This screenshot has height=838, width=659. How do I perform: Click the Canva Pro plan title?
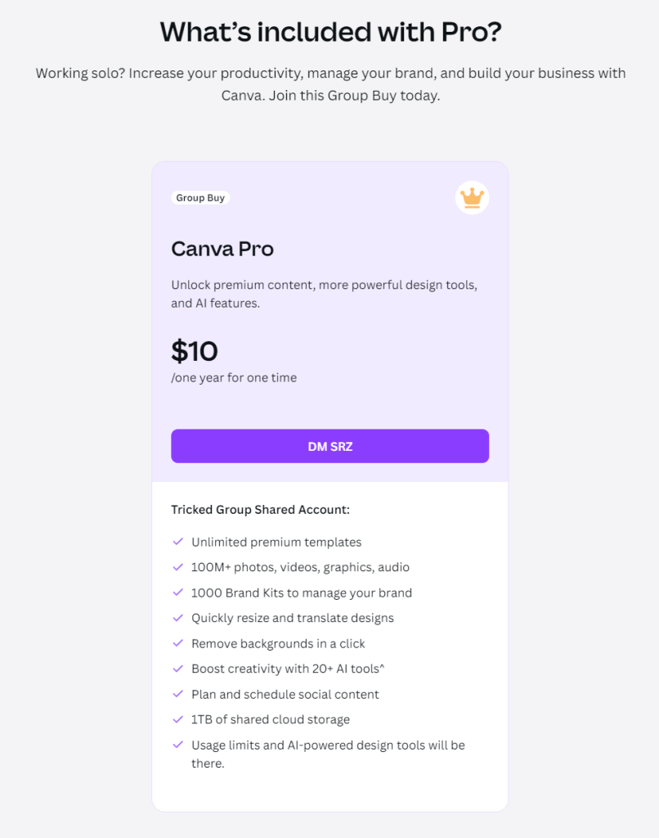(x=222, y=249)
